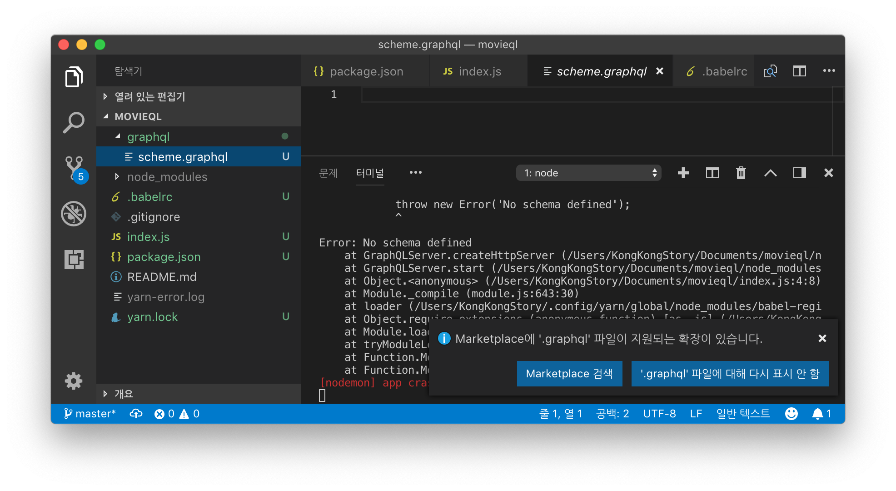Open the Search view in activity bar

coord(74,122)
